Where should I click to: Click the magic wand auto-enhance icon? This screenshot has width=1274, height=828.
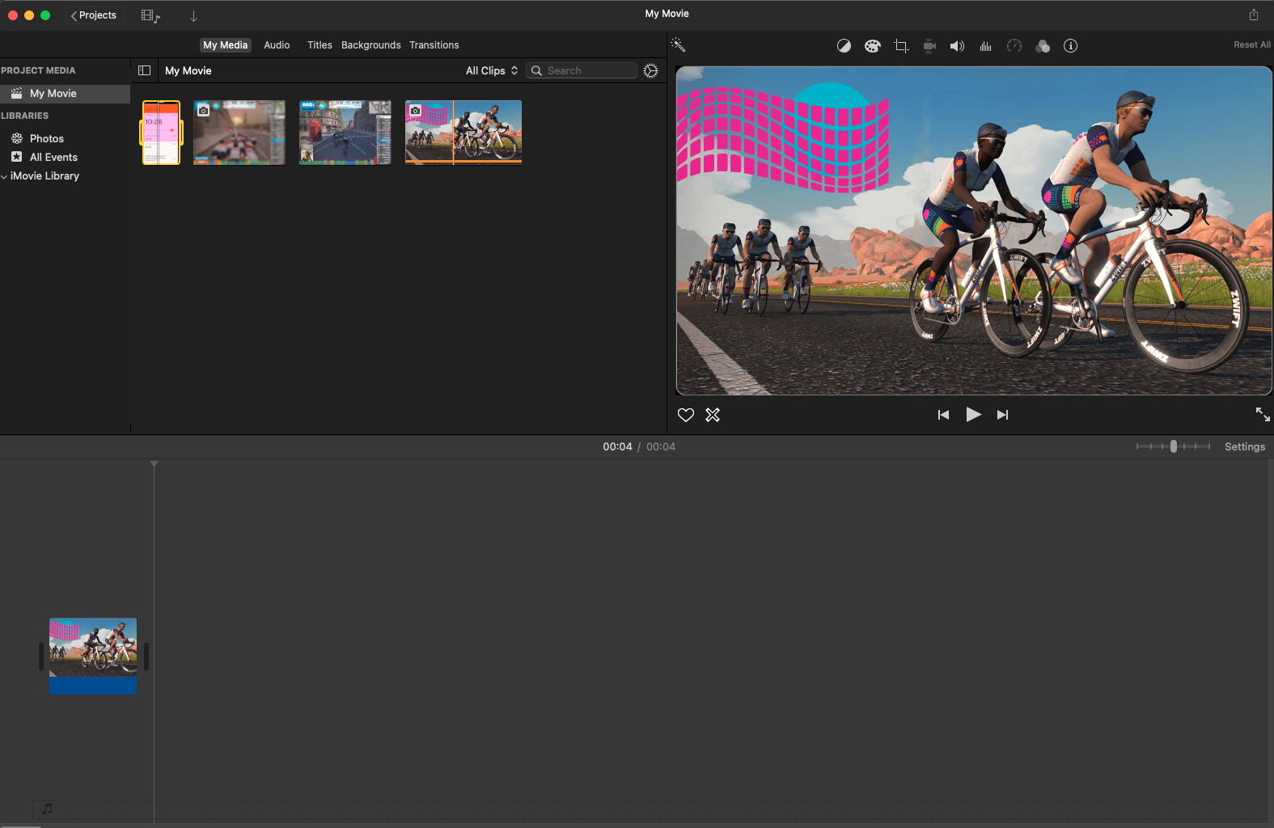679,45
